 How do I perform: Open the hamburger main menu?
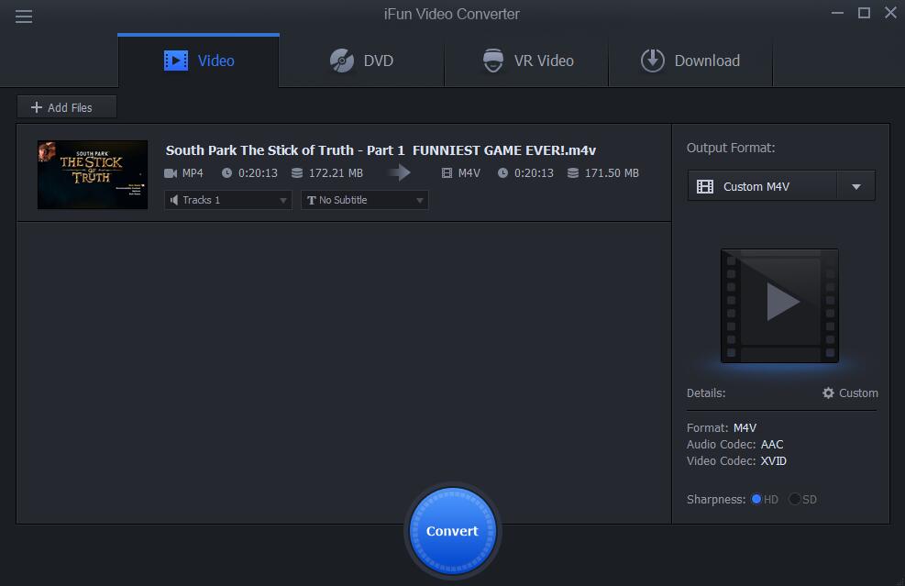tap(24, 17)
